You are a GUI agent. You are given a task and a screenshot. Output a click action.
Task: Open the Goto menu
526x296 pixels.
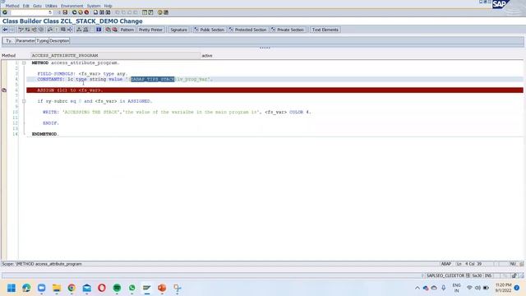(37, 6)
